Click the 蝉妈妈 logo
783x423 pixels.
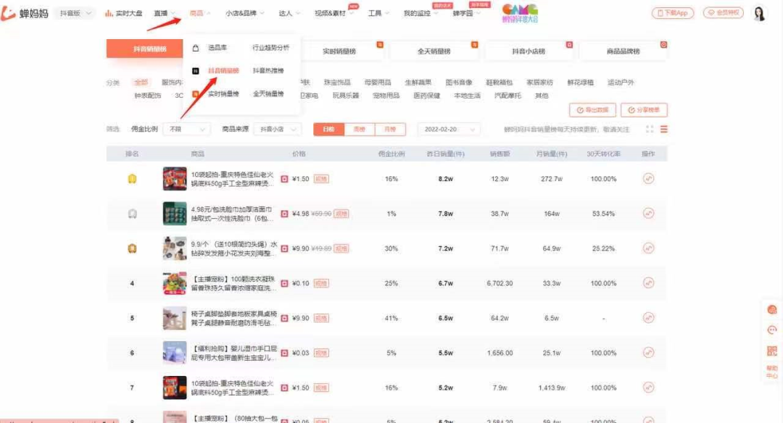tap(25, 13)
